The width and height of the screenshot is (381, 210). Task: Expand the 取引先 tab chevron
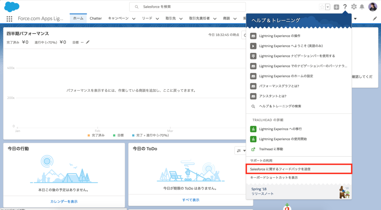coord(181,19)
